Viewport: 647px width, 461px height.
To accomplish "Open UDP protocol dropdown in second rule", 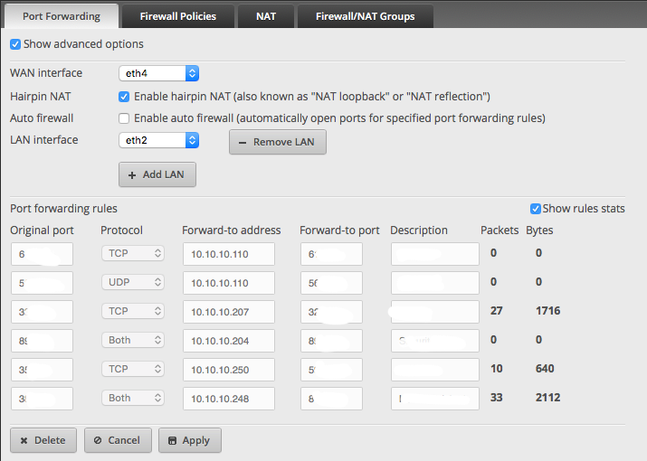I will pos(132,282).
